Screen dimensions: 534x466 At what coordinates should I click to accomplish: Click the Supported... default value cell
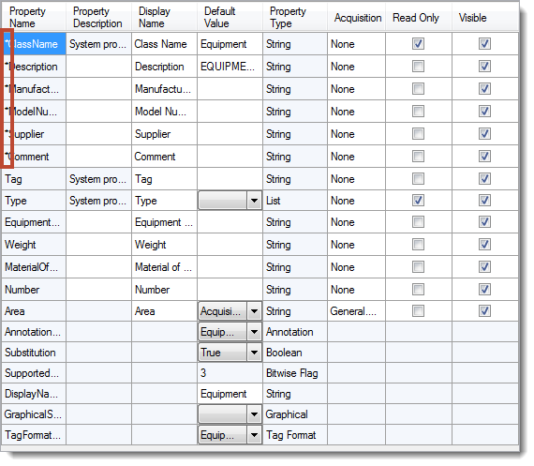click(x=230, y=373)
